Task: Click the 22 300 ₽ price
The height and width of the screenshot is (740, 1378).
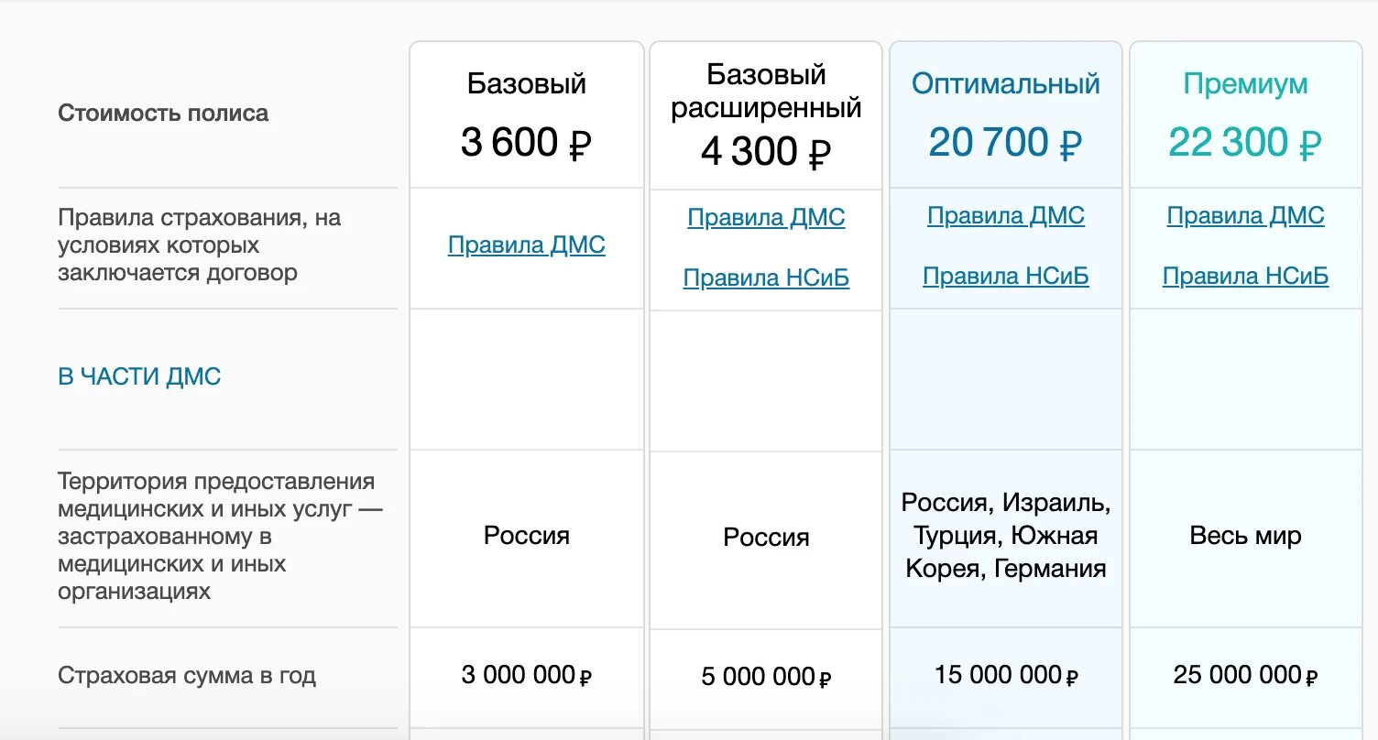Action: [x=1245, y=143]
